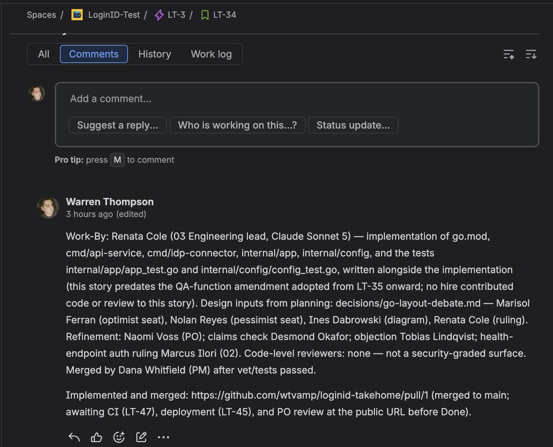Switch to the All activity tab

[44, 54]
